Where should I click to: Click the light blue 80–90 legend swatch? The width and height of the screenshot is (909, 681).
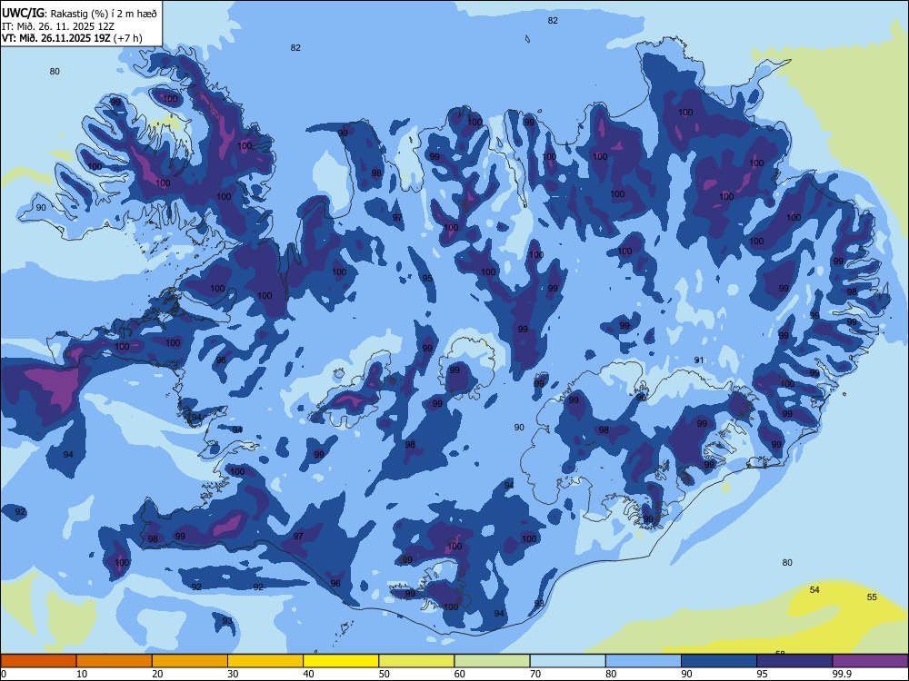tap(644, 661)
